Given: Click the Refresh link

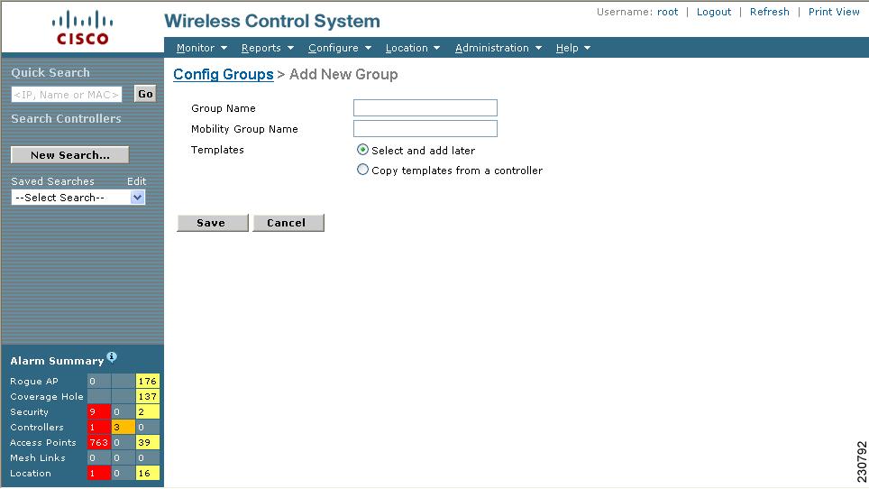Looking at the screenshot, I should click(769, 12).
